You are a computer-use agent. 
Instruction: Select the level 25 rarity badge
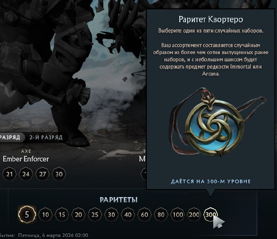click(x=95, y=215)
